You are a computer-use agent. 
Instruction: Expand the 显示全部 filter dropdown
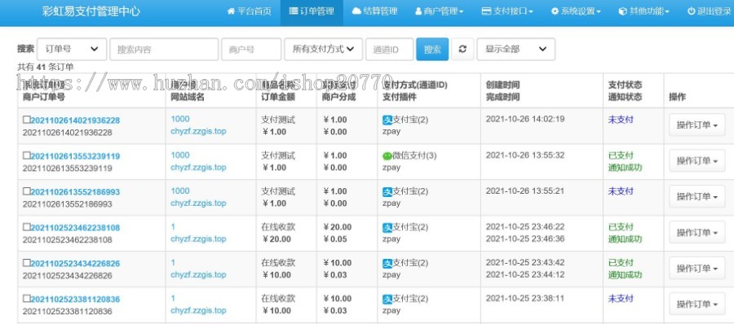[x=516, y=49]
